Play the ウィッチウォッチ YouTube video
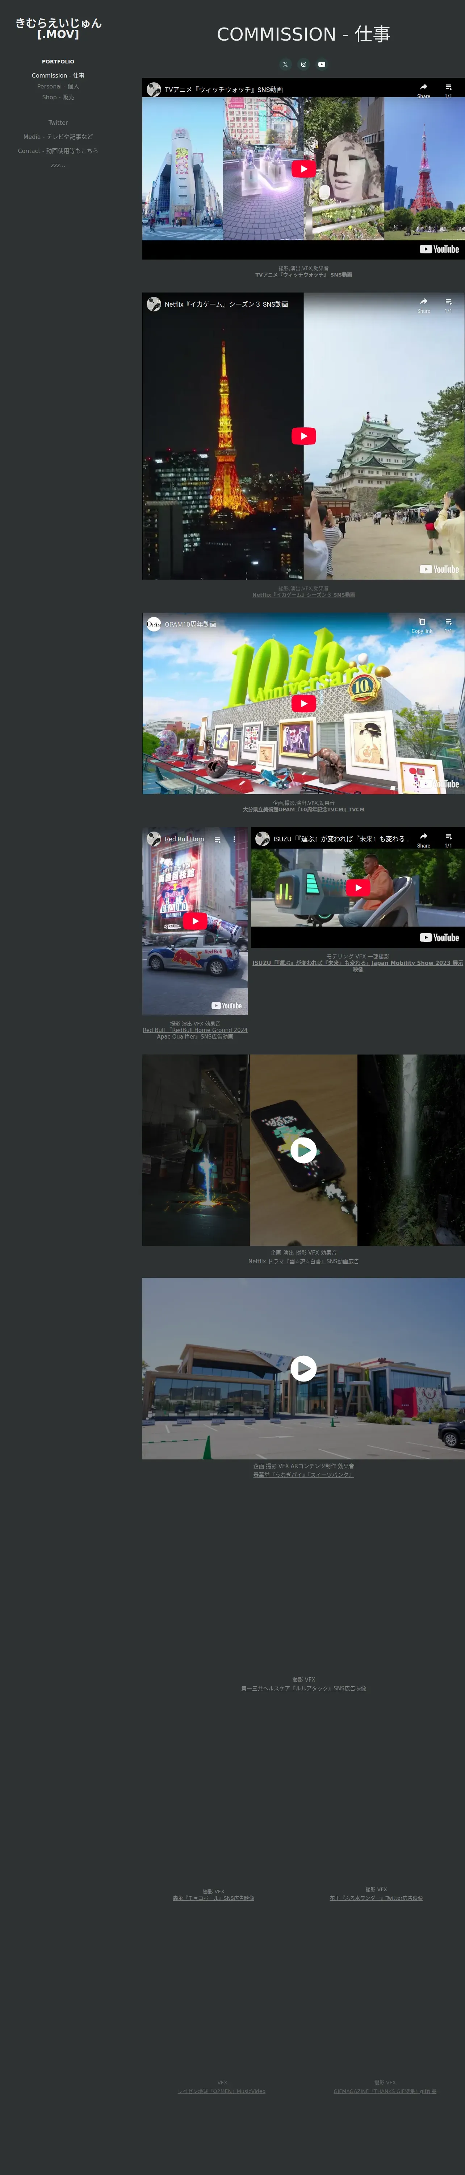Image resolution: width=465 pixels, height=2175 pixels. pos(304,169)
